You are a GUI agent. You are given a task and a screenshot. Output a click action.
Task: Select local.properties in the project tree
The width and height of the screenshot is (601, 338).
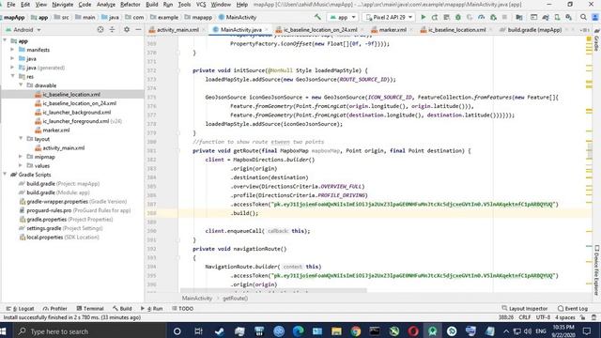pyautogui.click(x=44, y=238)
